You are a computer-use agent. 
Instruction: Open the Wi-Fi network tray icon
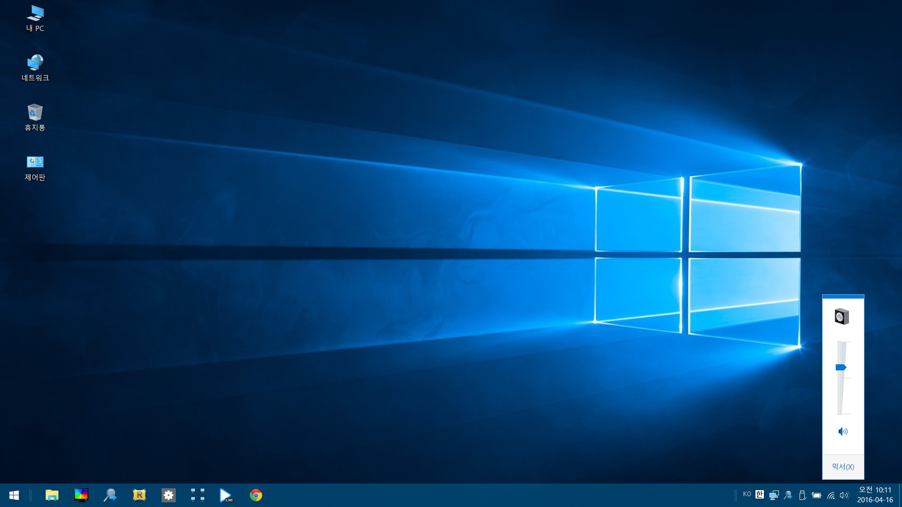[831, 495]
